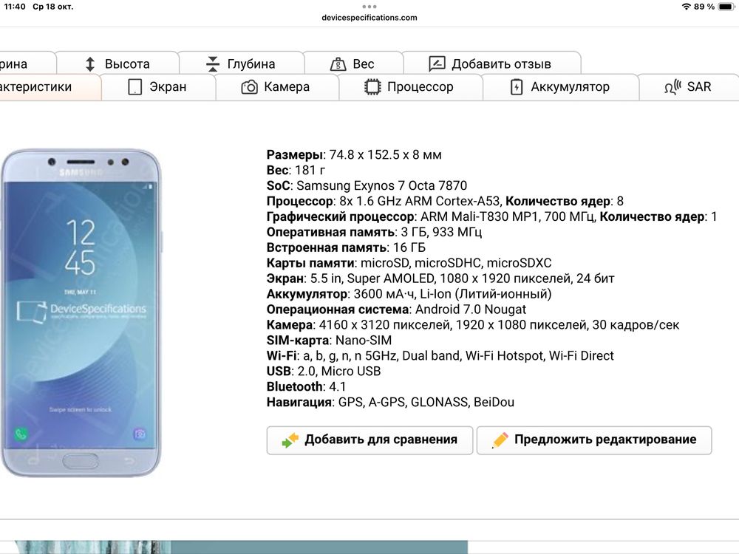This screenshot has height=554, width=739.
Task: Click the Оперативная память 3 ГБ line
Action: coord(374,232)
